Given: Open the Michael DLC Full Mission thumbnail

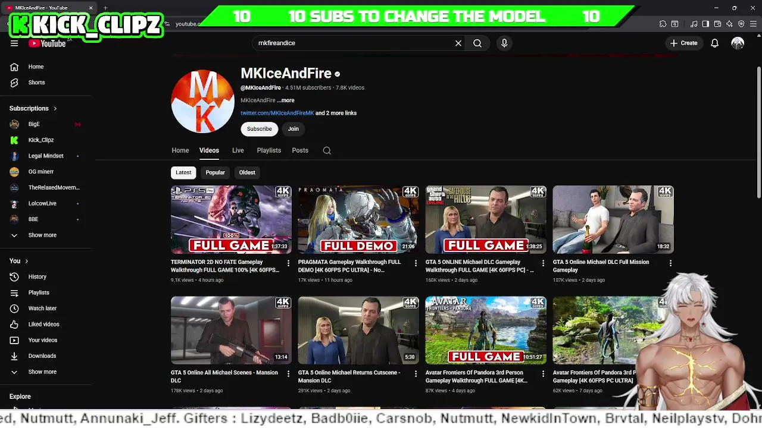Looking at the screenshot, I should click(x=613, y=219).
